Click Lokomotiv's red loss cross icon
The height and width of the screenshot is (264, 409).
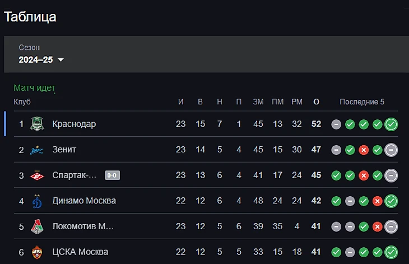(x=377, y=226)
